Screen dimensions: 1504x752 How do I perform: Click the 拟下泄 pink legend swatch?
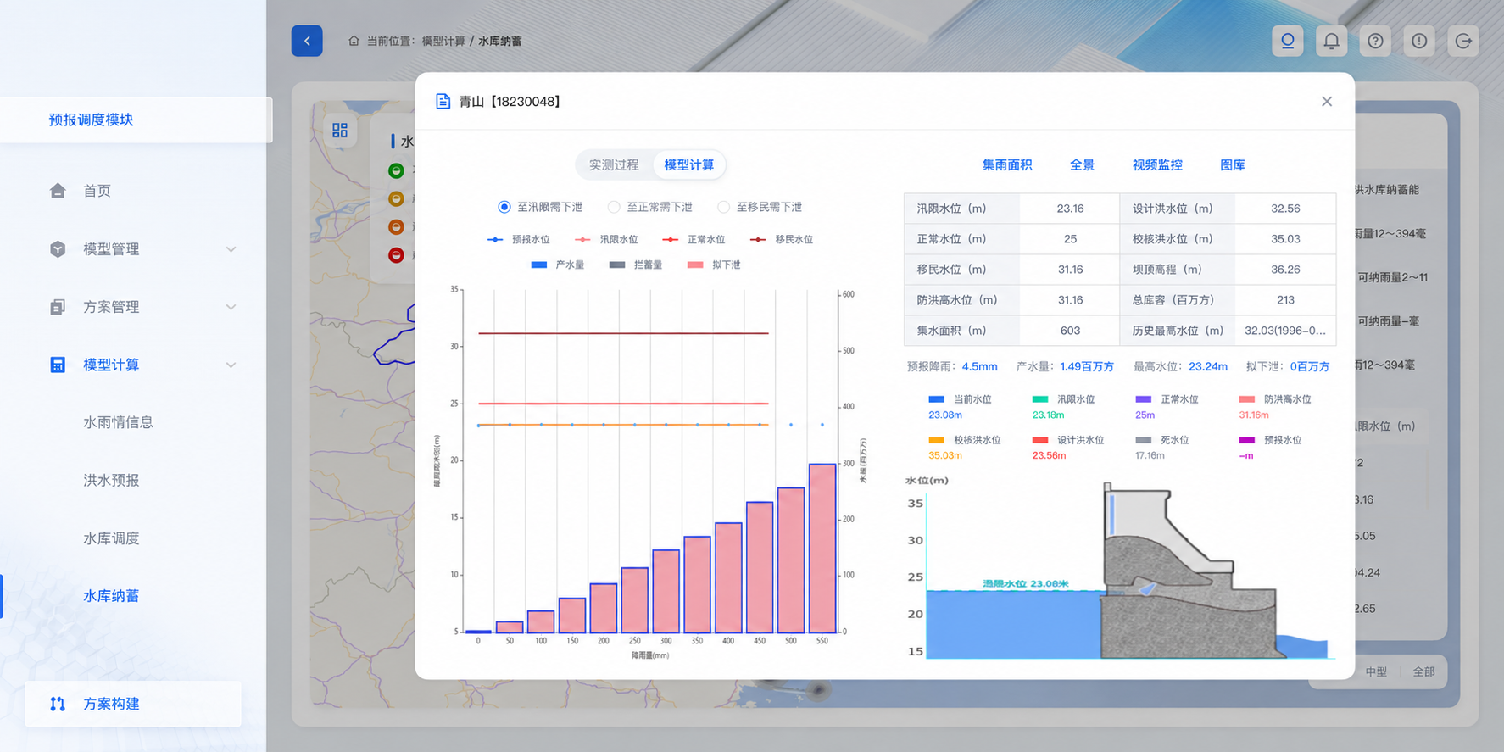point(695,265)
